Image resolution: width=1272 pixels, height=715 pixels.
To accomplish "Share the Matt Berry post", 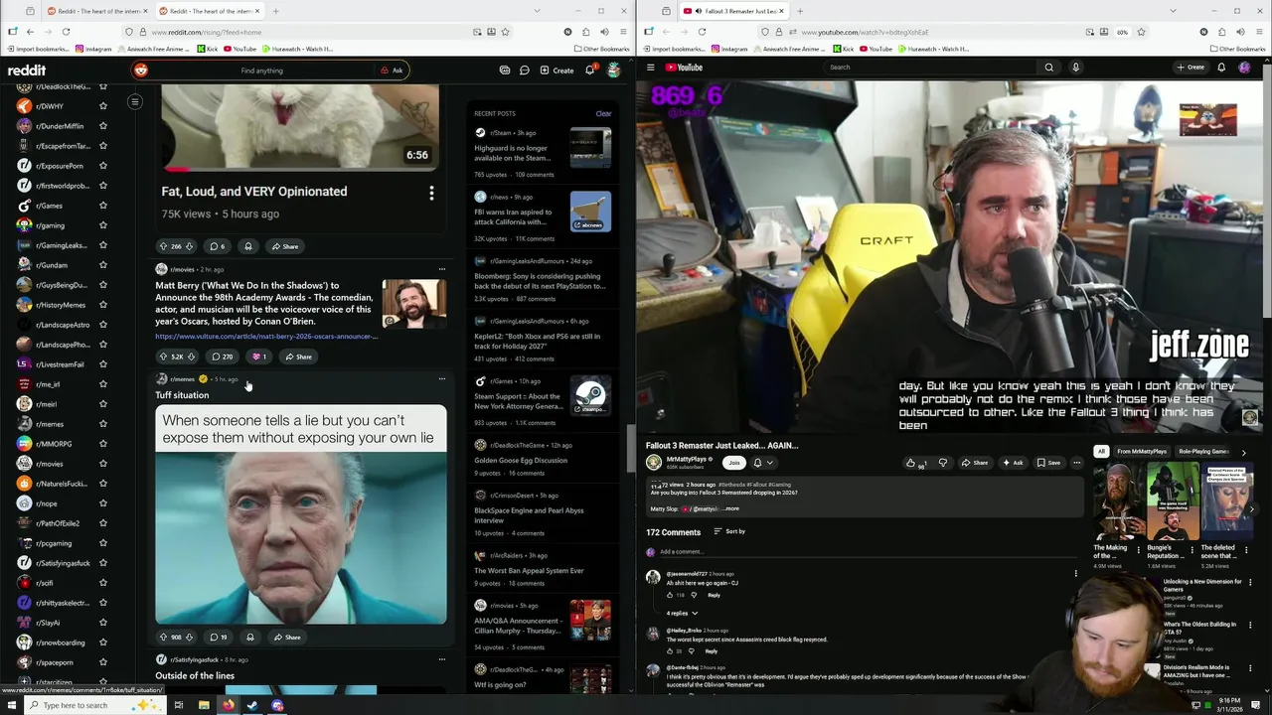I will [x=298, y=357].
